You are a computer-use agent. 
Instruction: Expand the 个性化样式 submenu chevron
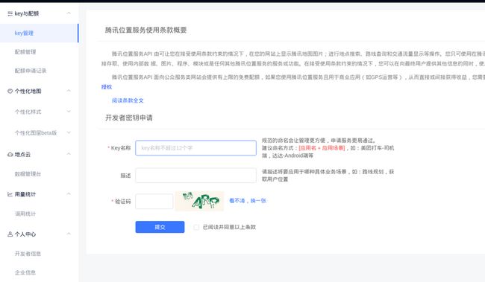click(69, 112)
